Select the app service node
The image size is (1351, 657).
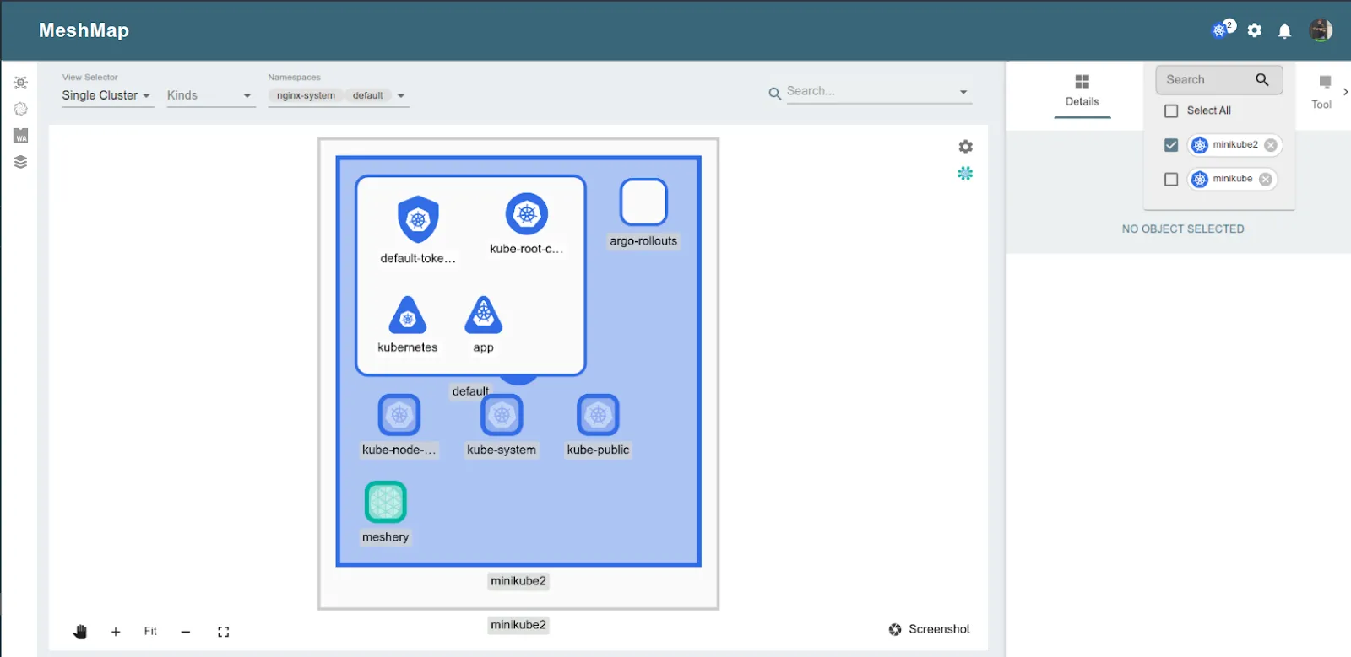484,315
